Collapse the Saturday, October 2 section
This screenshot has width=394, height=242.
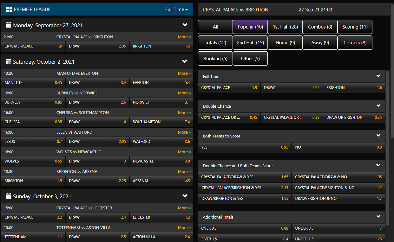click(185, 61)
